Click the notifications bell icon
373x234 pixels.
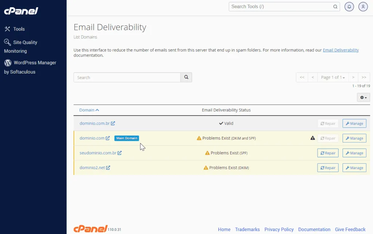[349, 7]
